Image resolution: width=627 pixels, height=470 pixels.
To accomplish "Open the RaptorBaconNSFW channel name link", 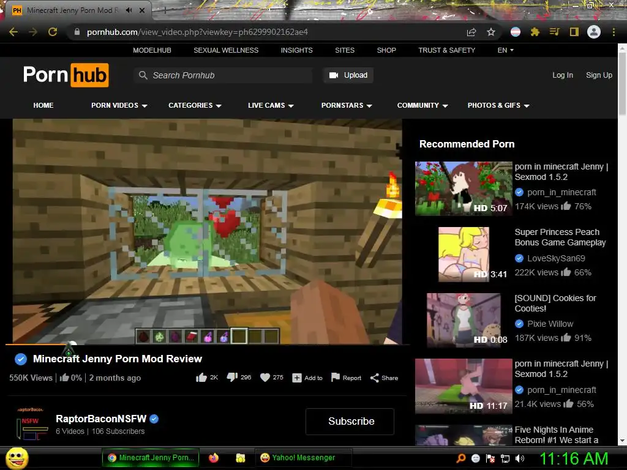I will [x=101, y=419].
